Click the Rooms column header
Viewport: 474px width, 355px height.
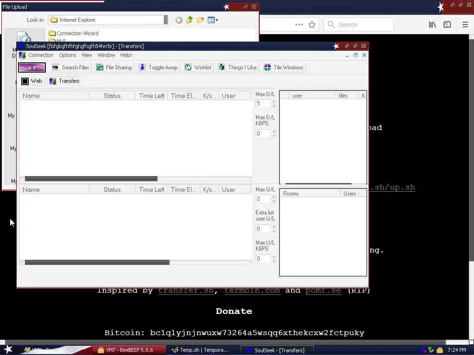click(310, 194)
